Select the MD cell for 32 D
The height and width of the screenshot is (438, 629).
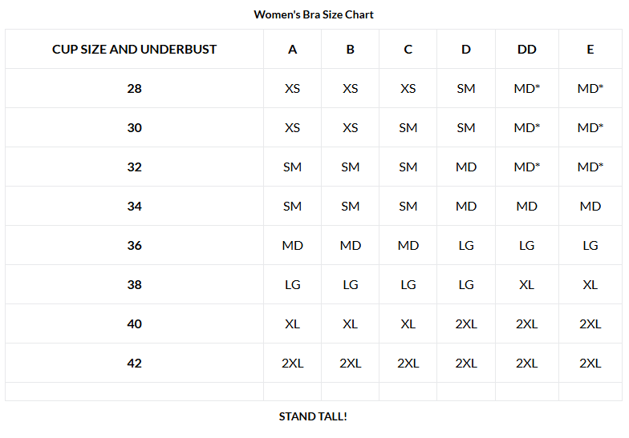(465, 167)
